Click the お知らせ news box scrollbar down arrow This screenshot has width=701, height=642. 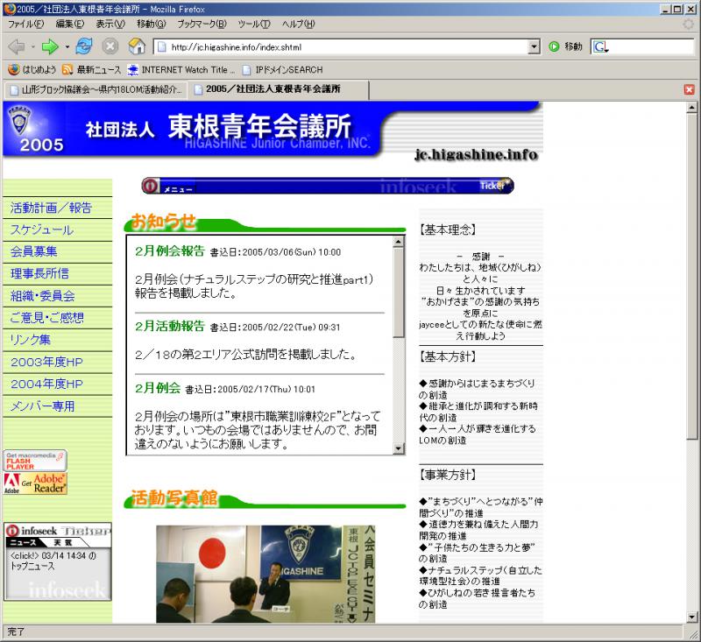(x=399, y=448)
